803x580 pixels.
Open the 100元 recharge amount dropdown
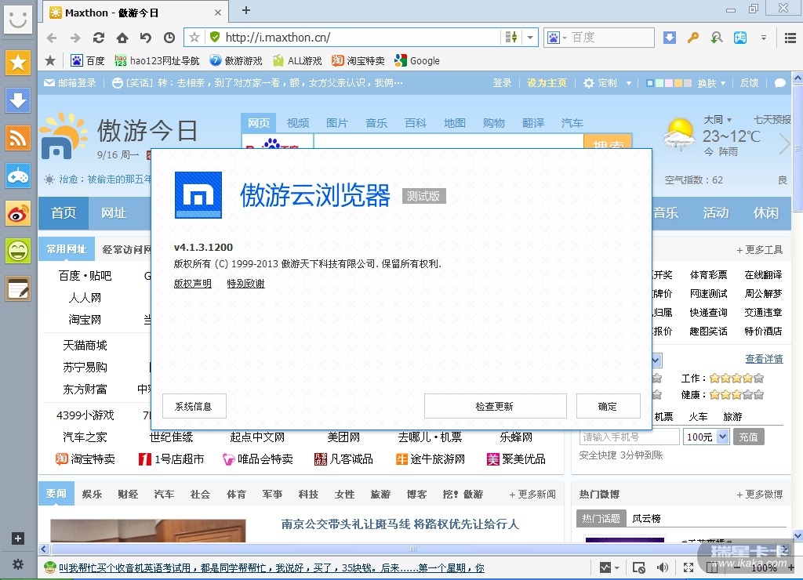[723, 437]
